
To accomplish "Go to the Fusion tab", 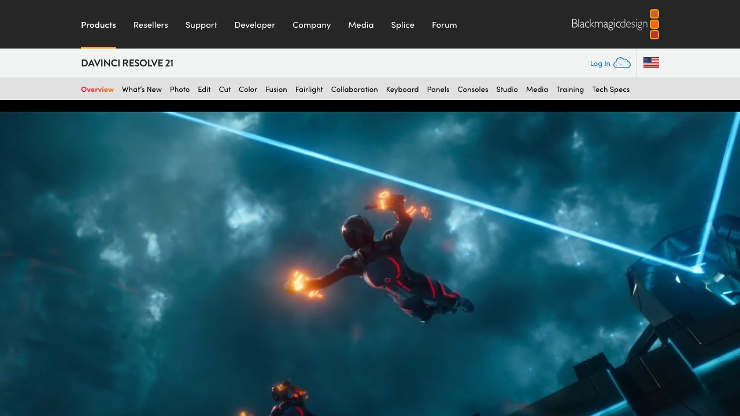I will pos(276,90).
